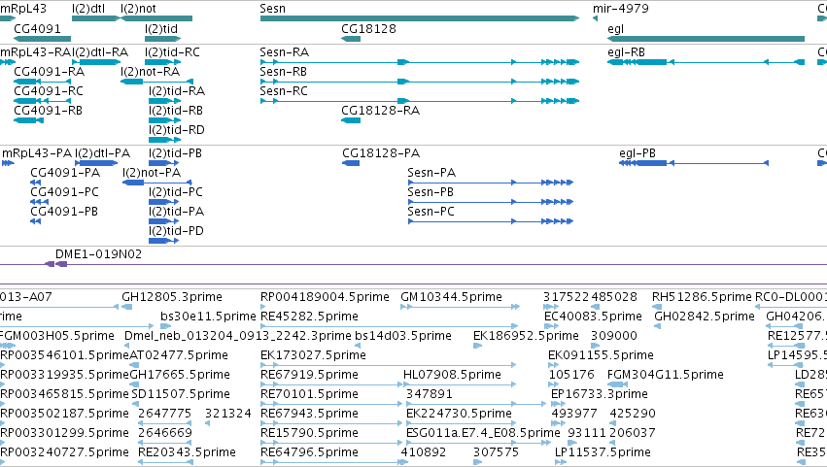The image size is (827, 467).
Task: Select the Sesn gene bar
Action: 419,18
